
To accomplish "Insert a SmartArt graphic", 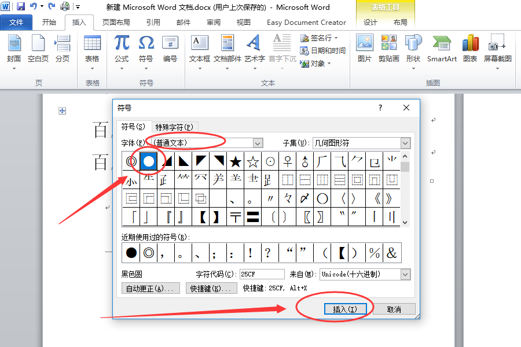I will click(442, 49).
